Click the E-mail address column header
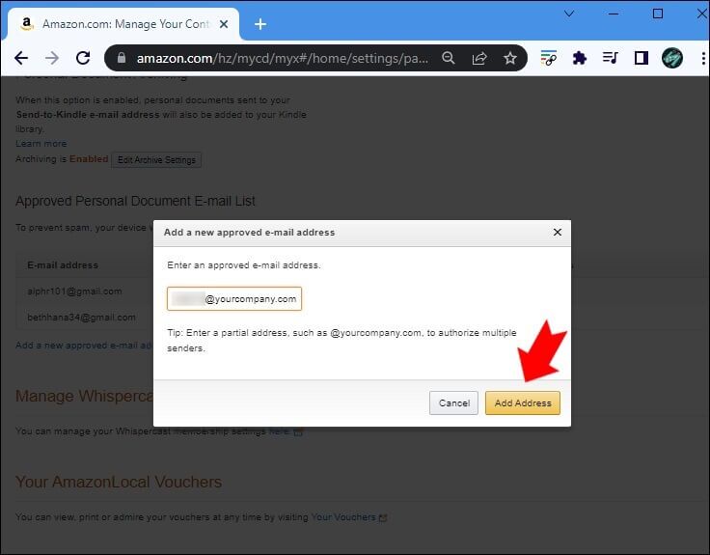Screen dimensions: 710x555 63,265
